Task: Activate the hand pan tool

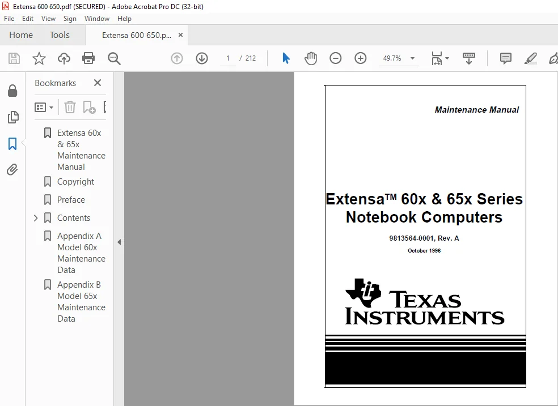Action: click(311, 58)
